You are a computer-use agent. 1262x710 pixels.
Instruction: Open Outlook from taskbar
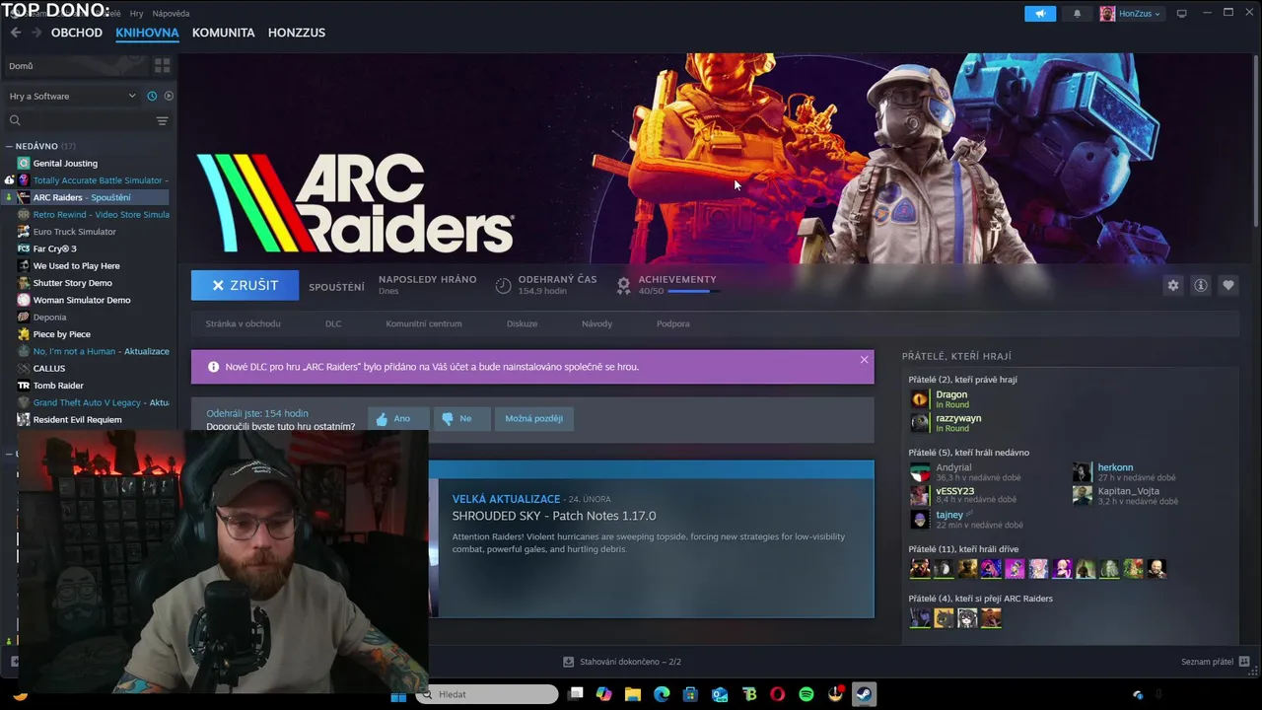pos(720,694)
